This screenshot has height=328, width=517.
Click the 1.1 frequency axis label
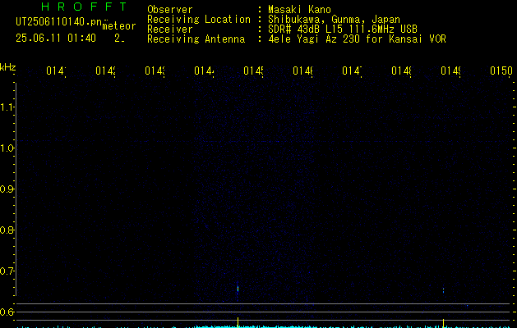point(7,107)
